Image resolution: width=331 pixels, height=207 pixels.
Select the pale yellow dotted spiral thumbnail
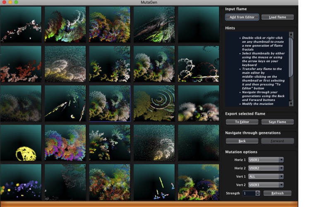tap(65, 64)
